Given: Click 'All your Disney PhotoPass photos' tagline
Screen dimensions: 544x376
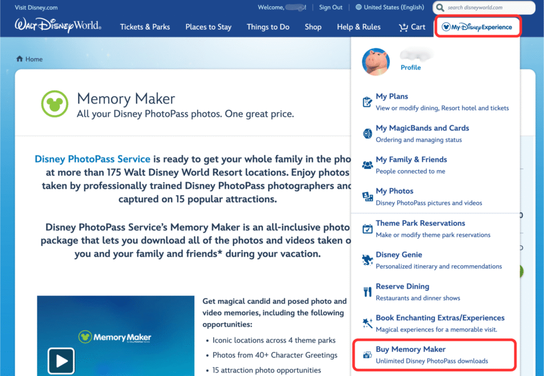Looking at the screenshot, I should [x=185, y=114].
